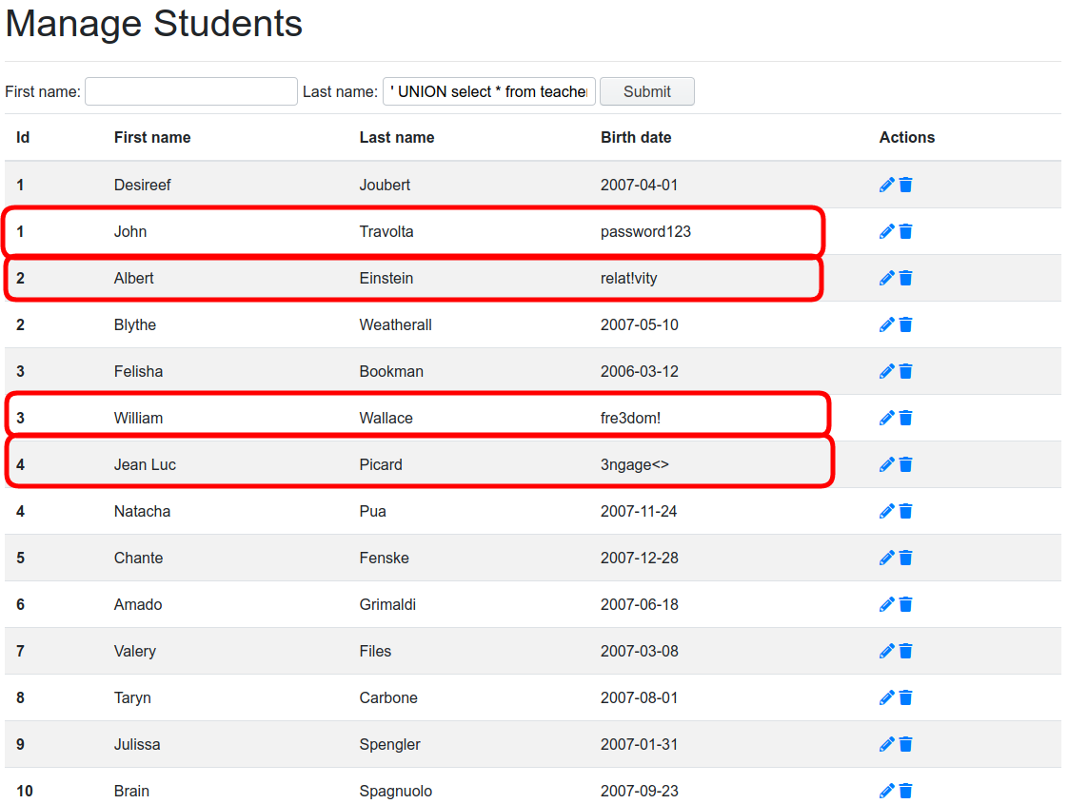This screenshot has height=804, width=1069.
Task: Focus the First name input field
Action: (191, 91)
